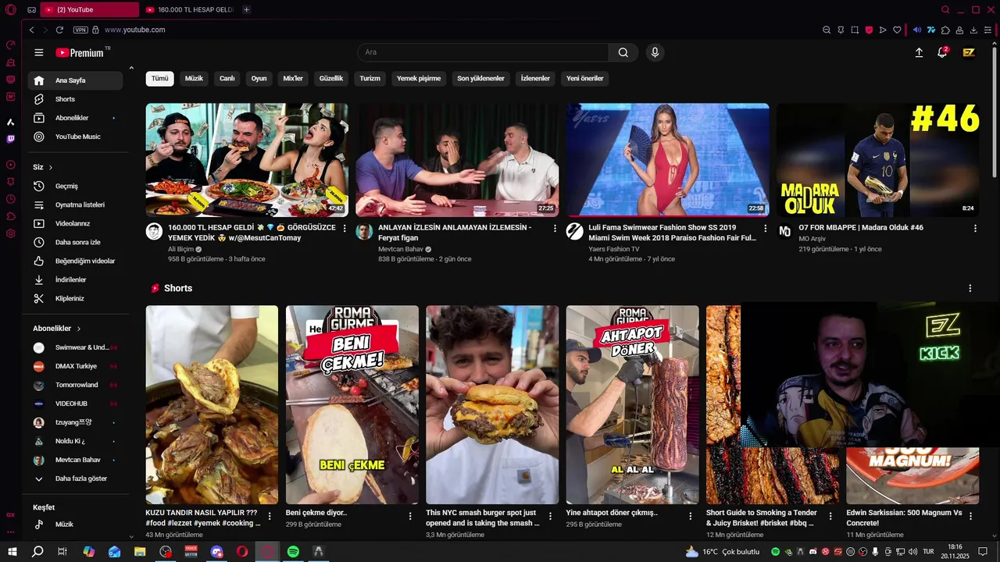Viewport: 1000px width, 562px height.
Task: Open Daha sonra izle list
Action: [75, 242]
